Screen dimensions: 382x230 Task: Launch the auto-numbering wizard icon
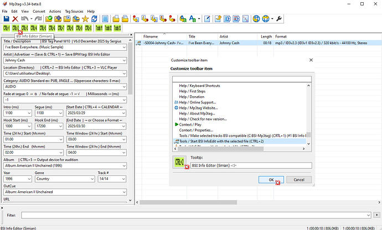(x=246, y=19)
